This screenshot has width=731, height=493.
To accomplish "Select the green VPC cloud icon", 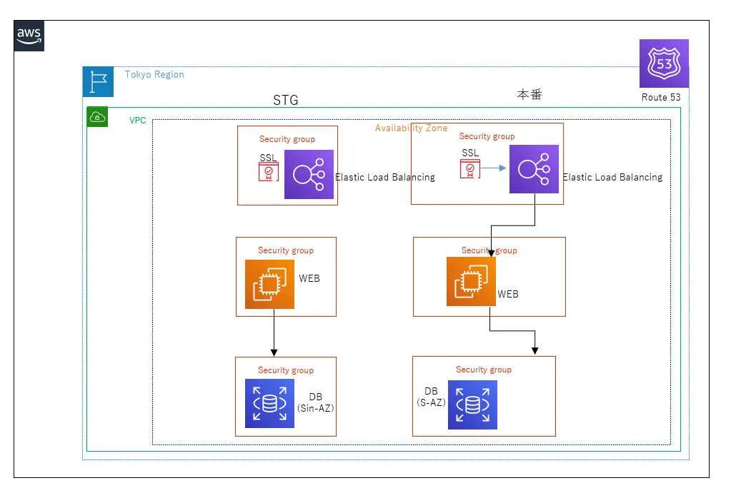I will tap(97, 117).
